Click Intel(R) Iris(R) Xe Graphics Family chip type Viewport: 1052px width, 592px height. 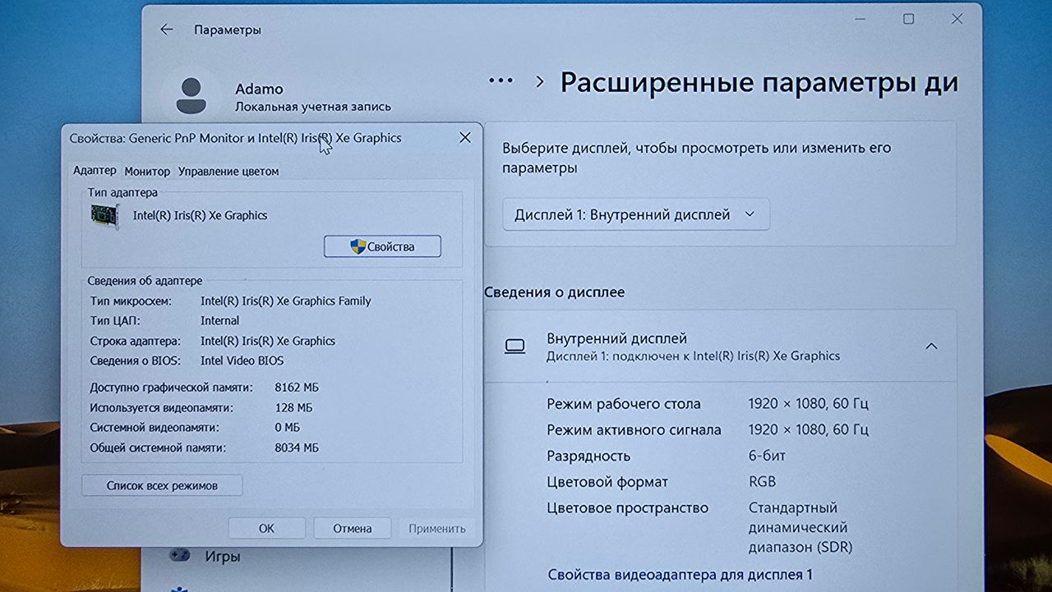point(286,301)
